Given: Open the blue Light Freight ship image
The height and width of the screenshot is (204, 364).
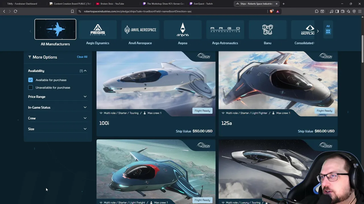Looking at the screenshot, I should click(x=156, y=172).
